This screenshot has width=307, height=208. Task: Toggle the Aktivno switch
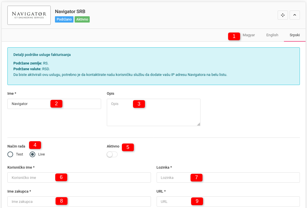tap(112, 154)
